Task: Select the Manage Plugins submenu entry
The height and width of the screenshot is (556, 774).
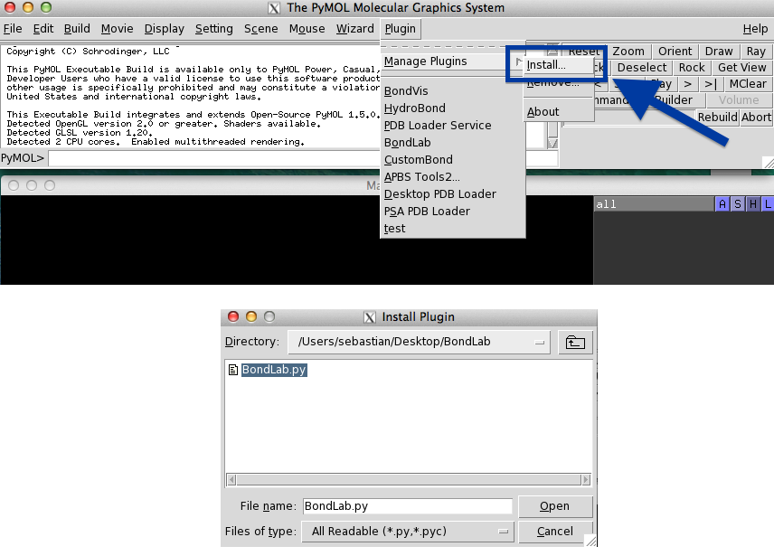Action: point(452,61)
